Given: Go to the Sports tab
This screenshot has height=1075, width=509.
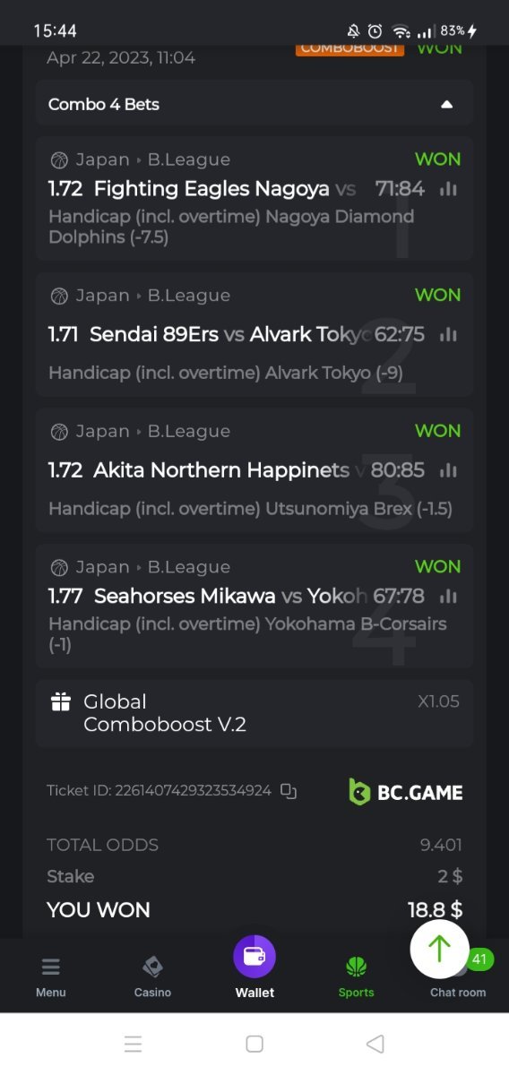Looking at the screenshot, I should pyautogui.click(x=357, y=977).
